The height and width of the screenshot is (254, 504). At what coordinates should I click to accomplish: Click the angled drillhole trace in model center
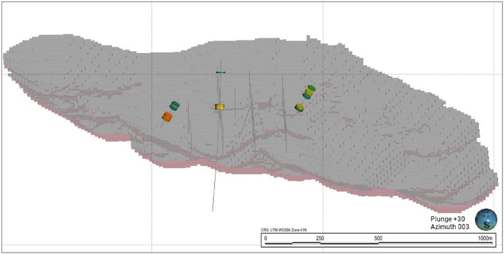[x=245, y=121]
